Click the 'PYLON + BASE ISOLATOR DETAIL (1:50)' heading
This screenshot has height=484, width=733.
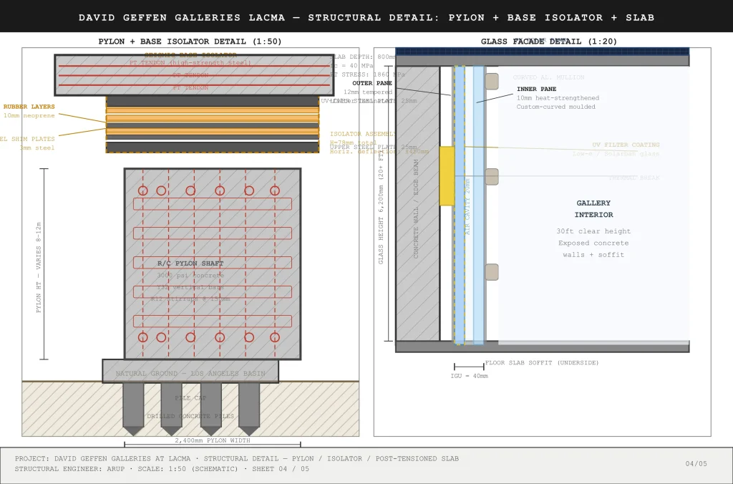pyautogui.click(x=190, y=41)
